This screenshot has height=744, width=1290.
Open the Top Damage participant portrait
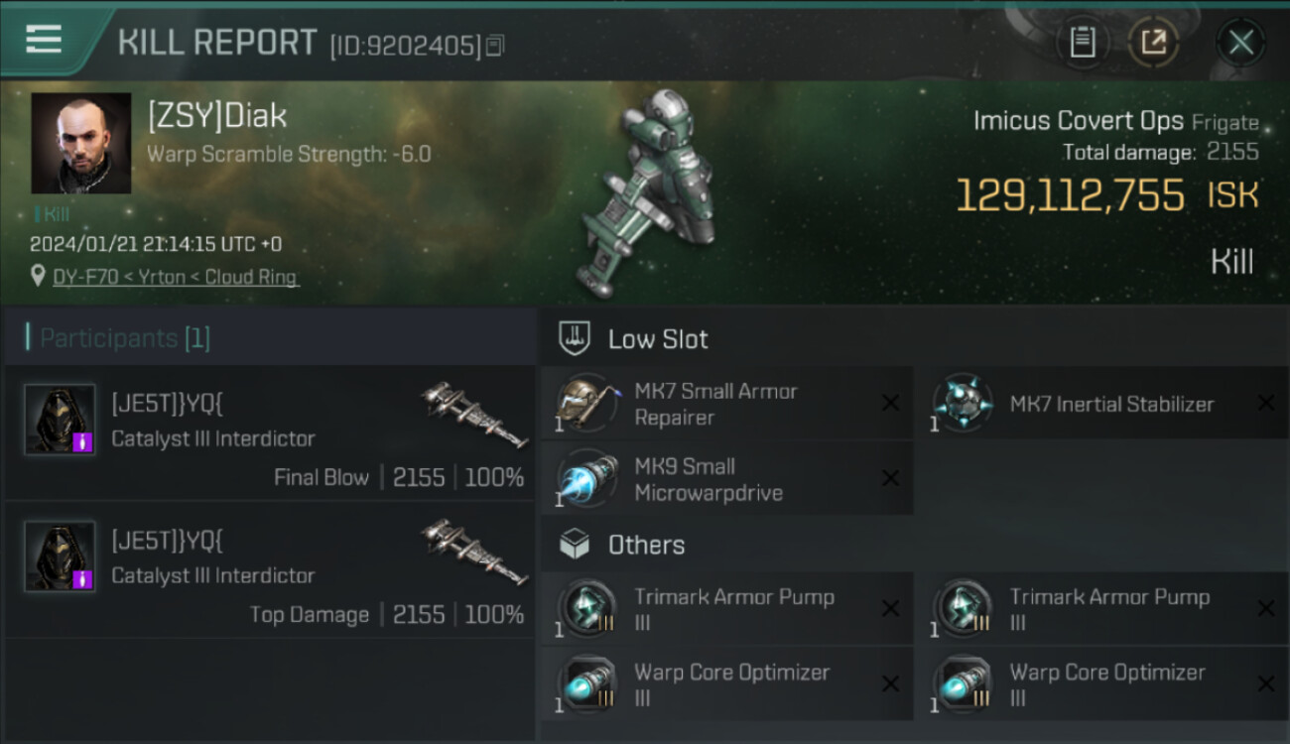60,557
